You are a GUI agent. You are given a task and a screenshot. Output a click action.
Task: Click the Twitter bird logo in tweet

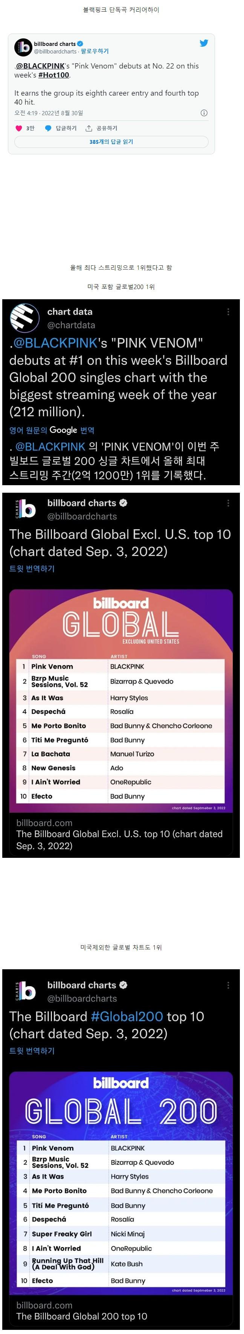tap(204, 43)
